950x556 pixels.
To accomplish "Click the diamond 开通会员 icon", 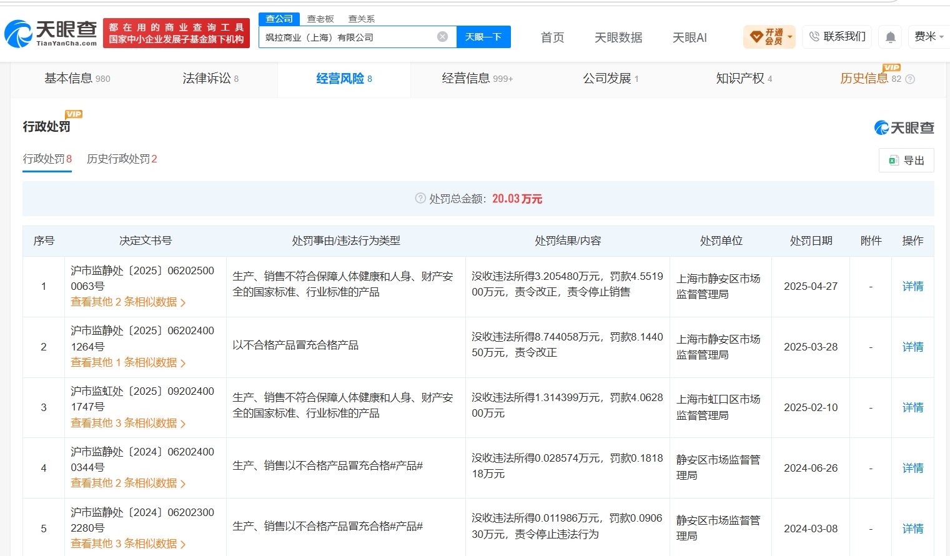I will [756, 37].
